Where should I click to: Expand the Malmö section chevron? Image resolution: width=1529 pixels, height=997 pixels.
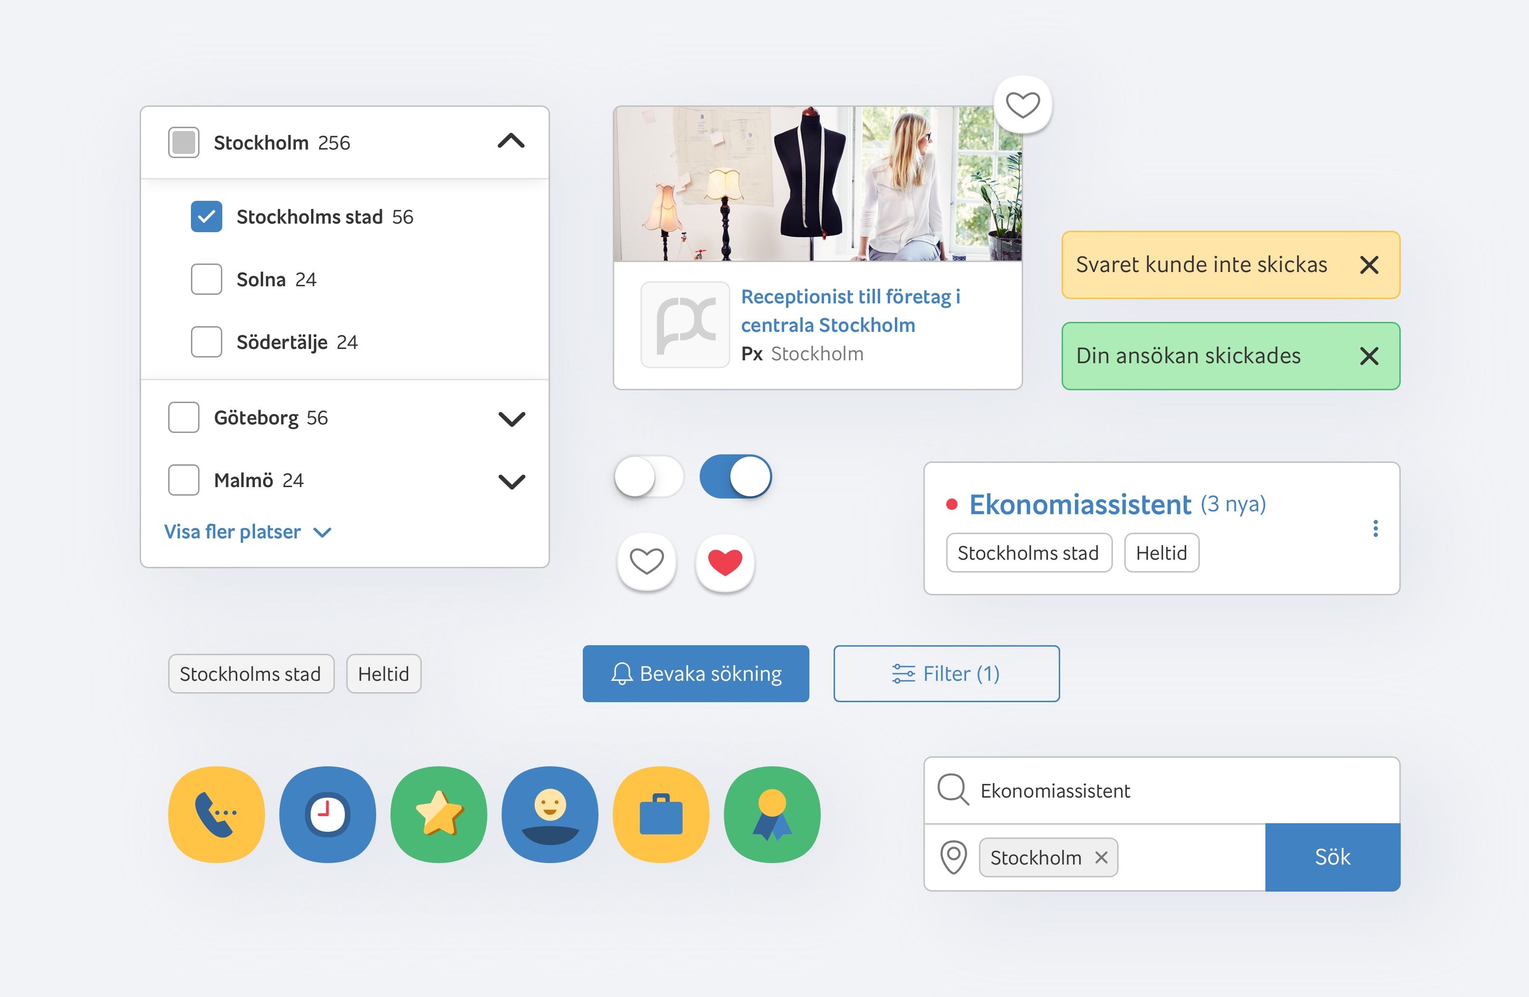tap(512, 481)
